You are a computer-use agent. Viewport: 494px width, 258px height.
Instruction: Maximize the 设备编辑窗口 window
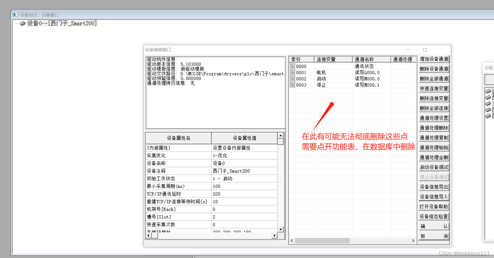click(425, 50)
